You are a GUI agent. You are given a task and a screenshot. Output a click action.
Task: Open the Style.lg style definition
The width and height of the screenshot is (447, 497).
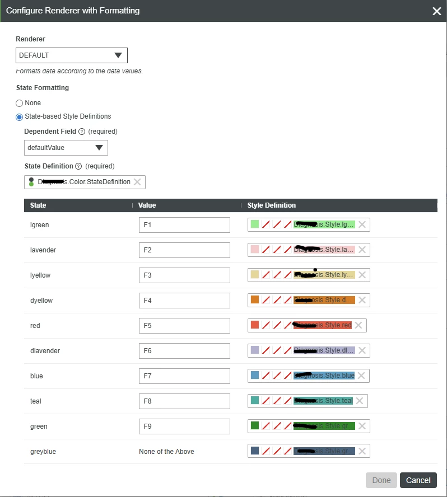pyautogui.click(x=324, y=224)
